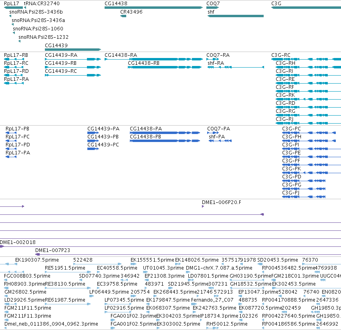Click the RpL17-RA transcript label
This screenshot has height=330, width=341.
click(x=16, y=79)
